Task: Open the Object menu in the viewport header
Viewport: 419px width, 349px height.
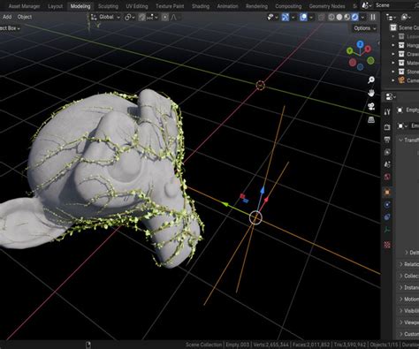Action: (x=25, y=17)
